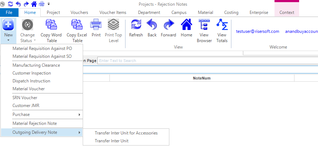The width and height of the screenshot is (318, 163).
Task: Click the Copy Word Table ribbon icon
Action: click(51, 26)
